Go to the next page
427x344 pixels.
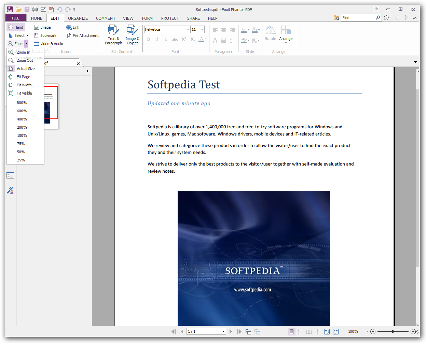click(x=231, y=331)
